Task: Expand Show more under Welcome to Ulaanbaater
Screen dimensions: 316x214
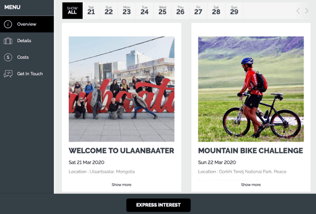Action: [x=122, y=185]
